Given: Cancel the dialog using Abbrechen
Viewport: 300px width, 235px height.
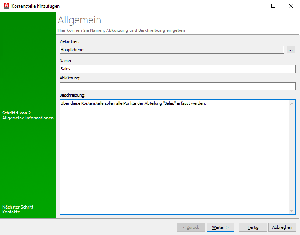Looking at the screenshot, I should point(282,227).
